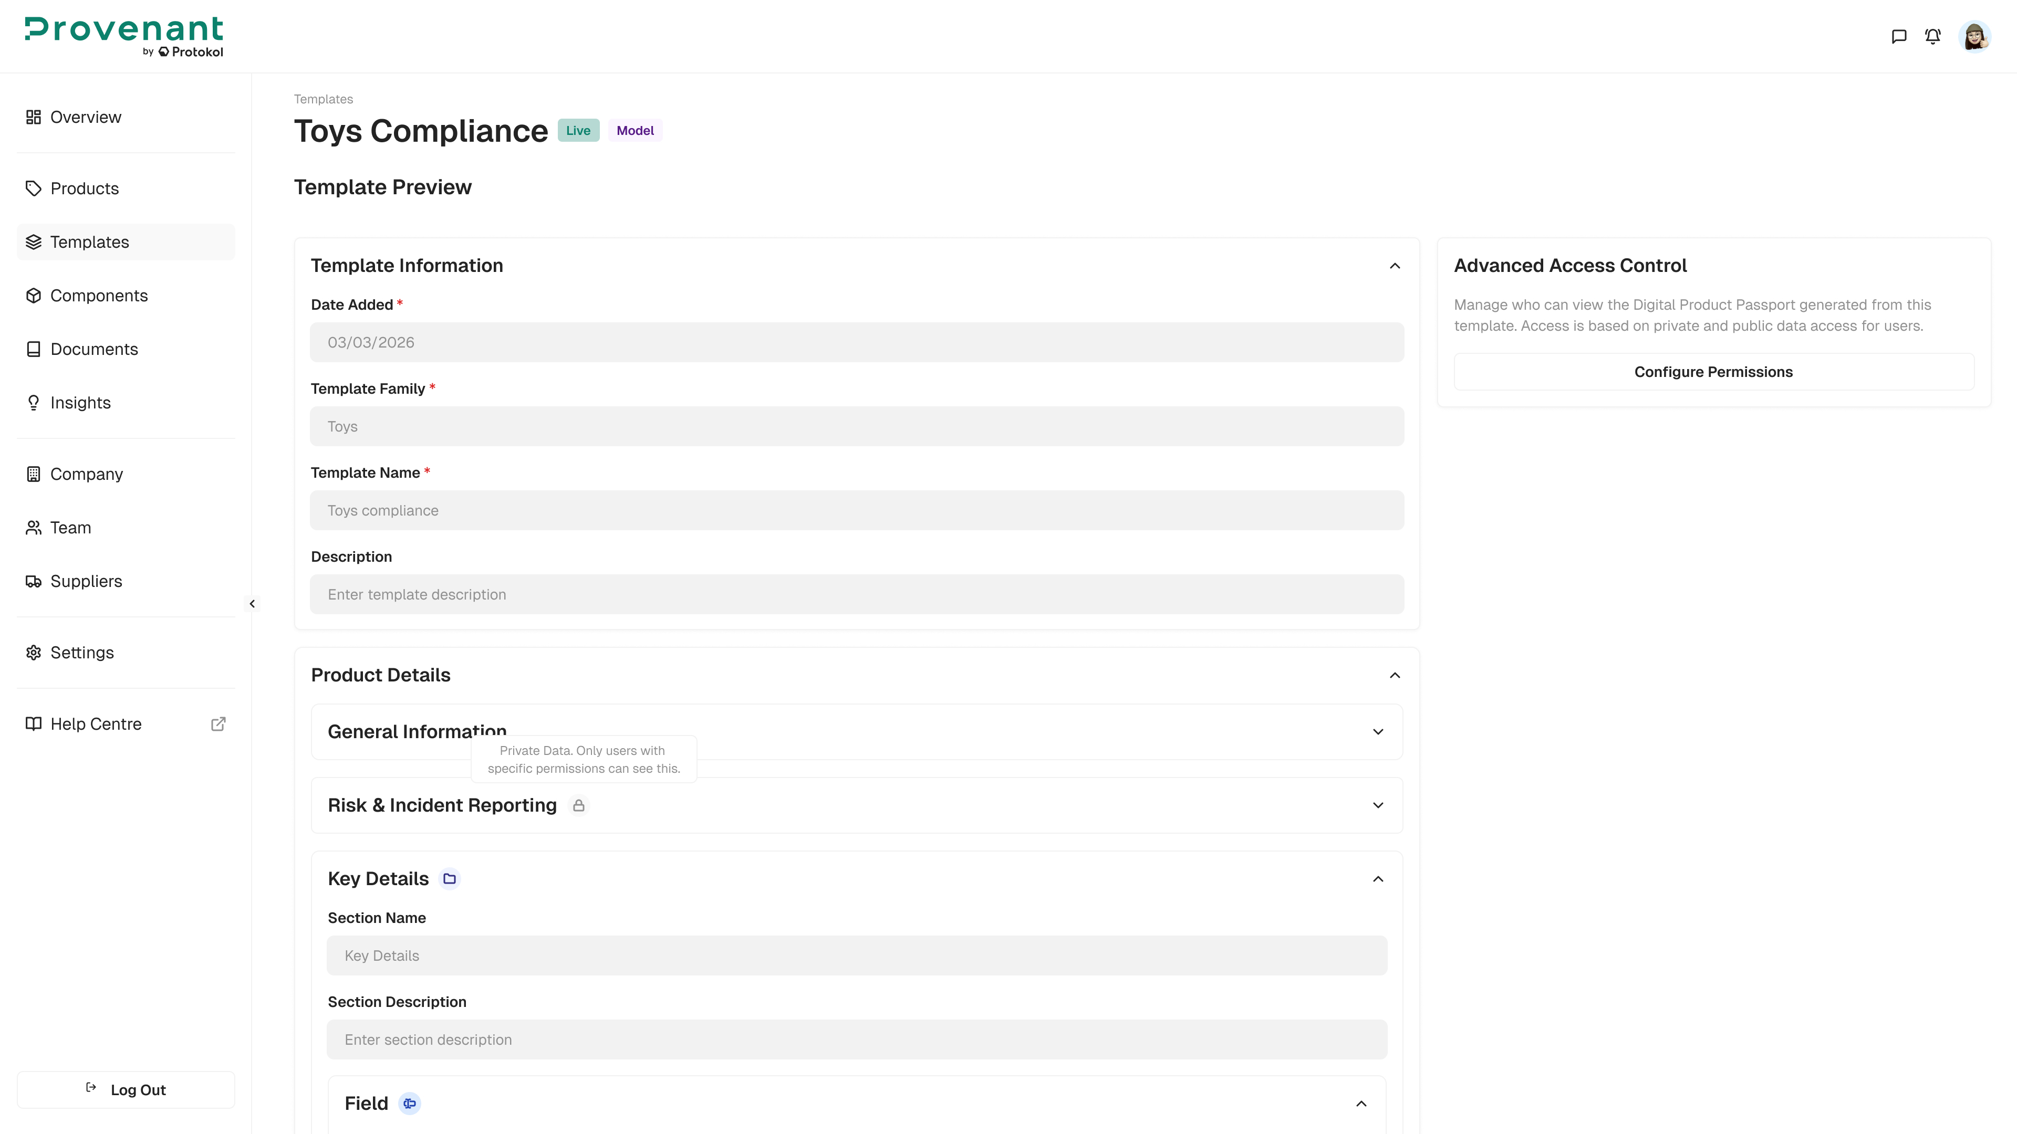
Task: Click the Provenant logo
Action: click(124, 37)
